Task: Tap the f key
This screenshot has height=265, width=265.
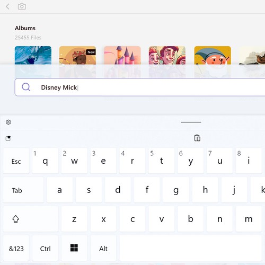Action: click(147, 190)
